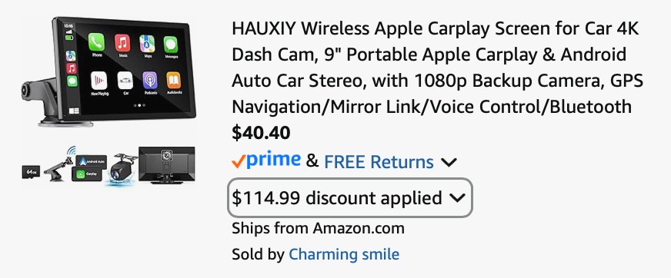Screen dimensions: 671x278
Task: Click the rear view of monitor image
Action: click(x=167, y=165)
